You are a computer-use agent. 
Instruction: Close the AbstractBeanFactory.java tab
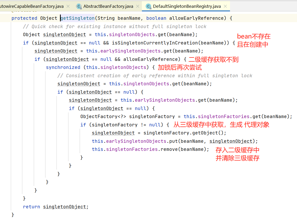[138, 6]
